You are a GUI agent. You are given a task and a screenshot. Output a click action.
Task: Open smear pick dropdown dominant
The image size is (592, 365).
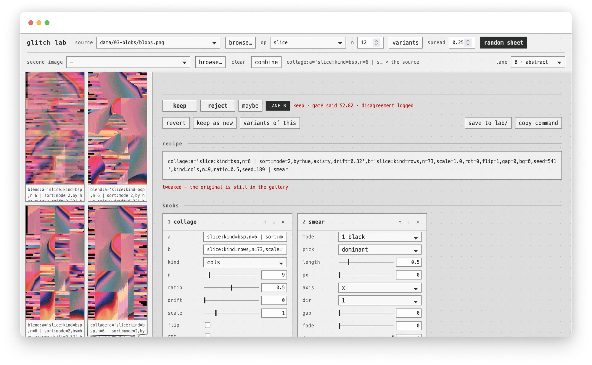pos(380,250)
